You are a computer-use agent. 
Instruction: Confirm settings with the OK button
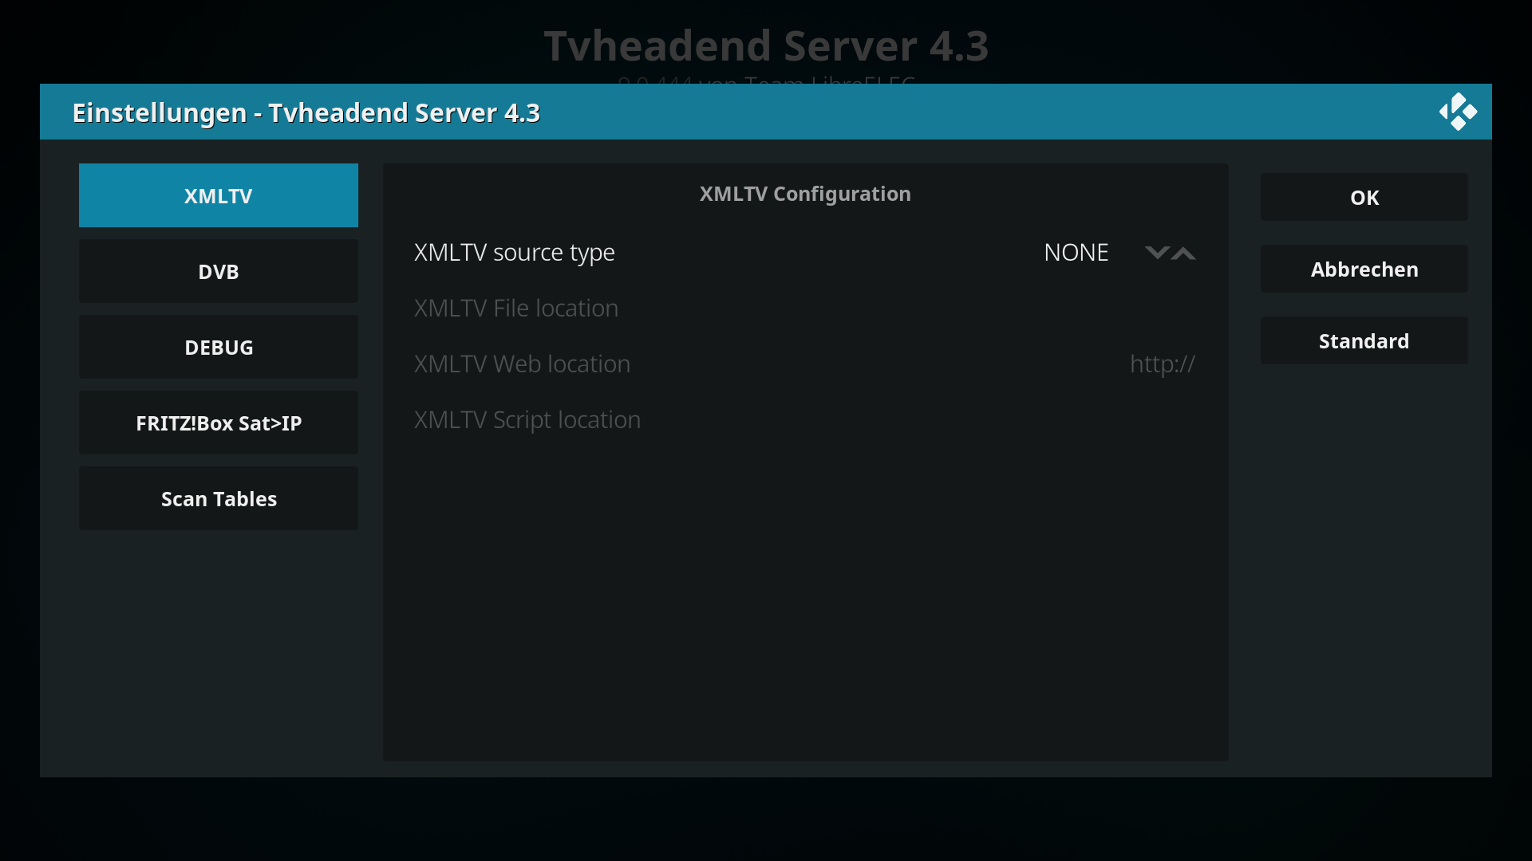1364,197
